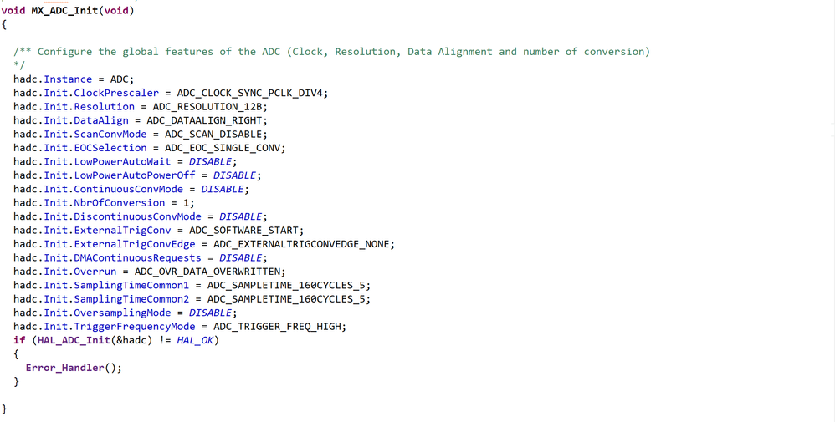Viewport: 835px width, 422px height.
Task: Click the HAL_ADC_Init function call
Action: click(74, 340)
